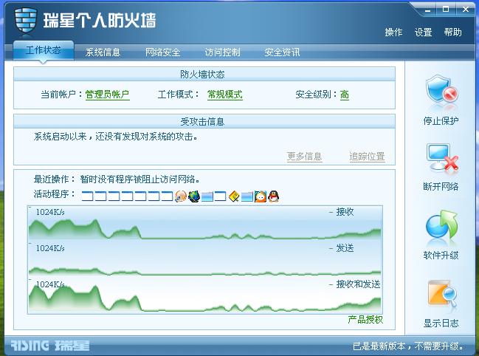This screenshot has height=356, width=479.
Task: Click the blue window icon right of globe
Action: pyautogui.click(x=207, y=196)
